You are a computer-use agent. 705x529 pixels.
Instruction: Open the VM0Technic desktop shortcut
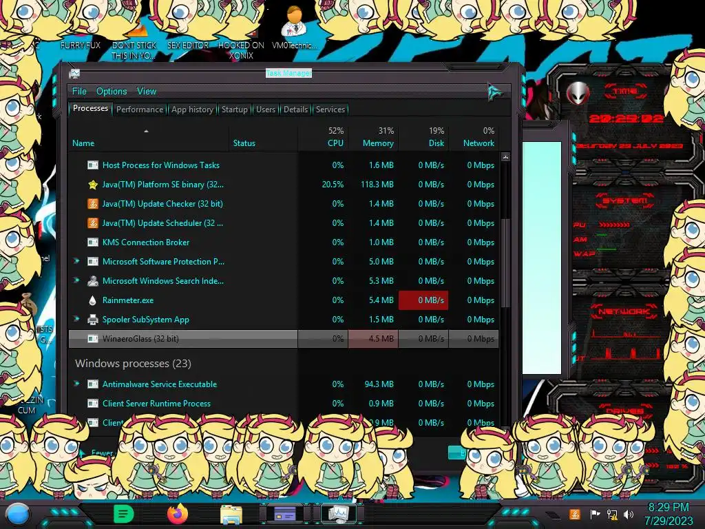[x=295, y=27]
